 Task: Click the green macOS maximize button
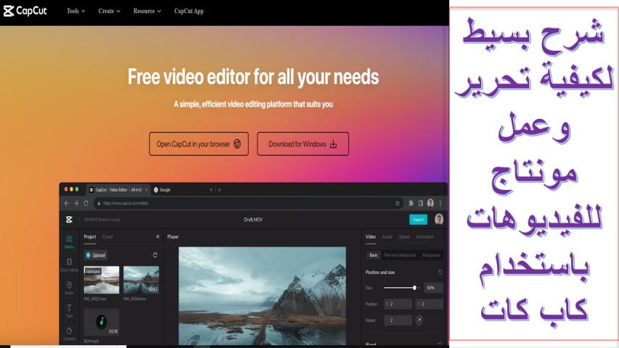(77, 189)
